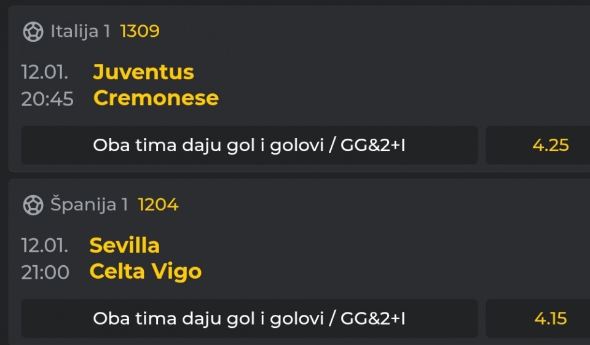Tap the 12.01. date beside Sevilla
This screenshot has height=345, width=590.
pyautogui.click(x=44, y=246)
